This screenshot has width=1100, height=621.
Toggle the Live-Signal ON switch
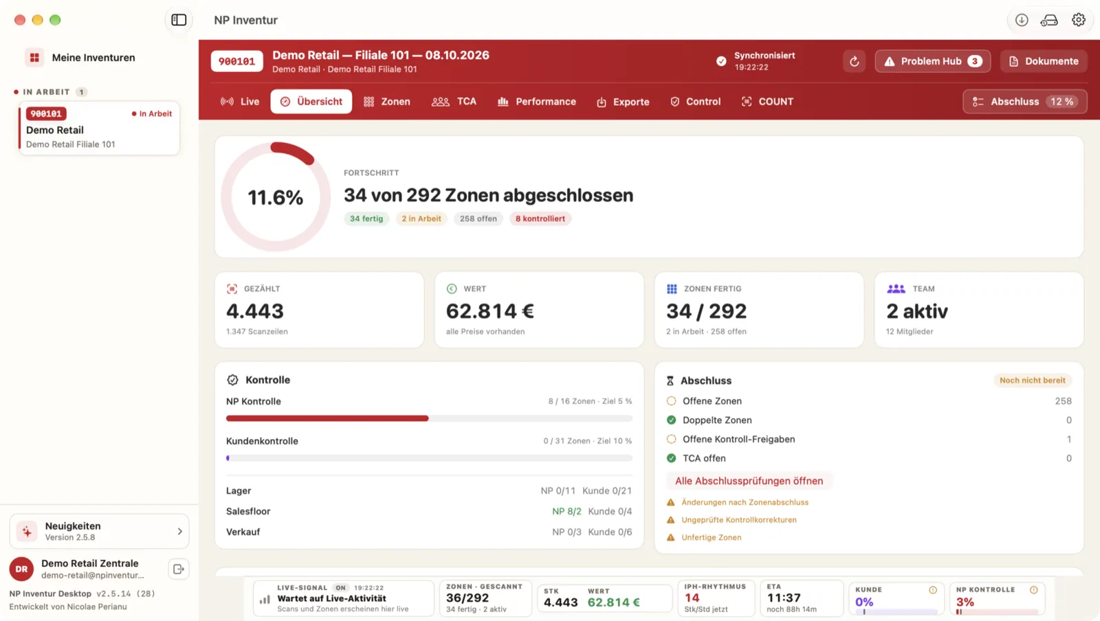340,588
